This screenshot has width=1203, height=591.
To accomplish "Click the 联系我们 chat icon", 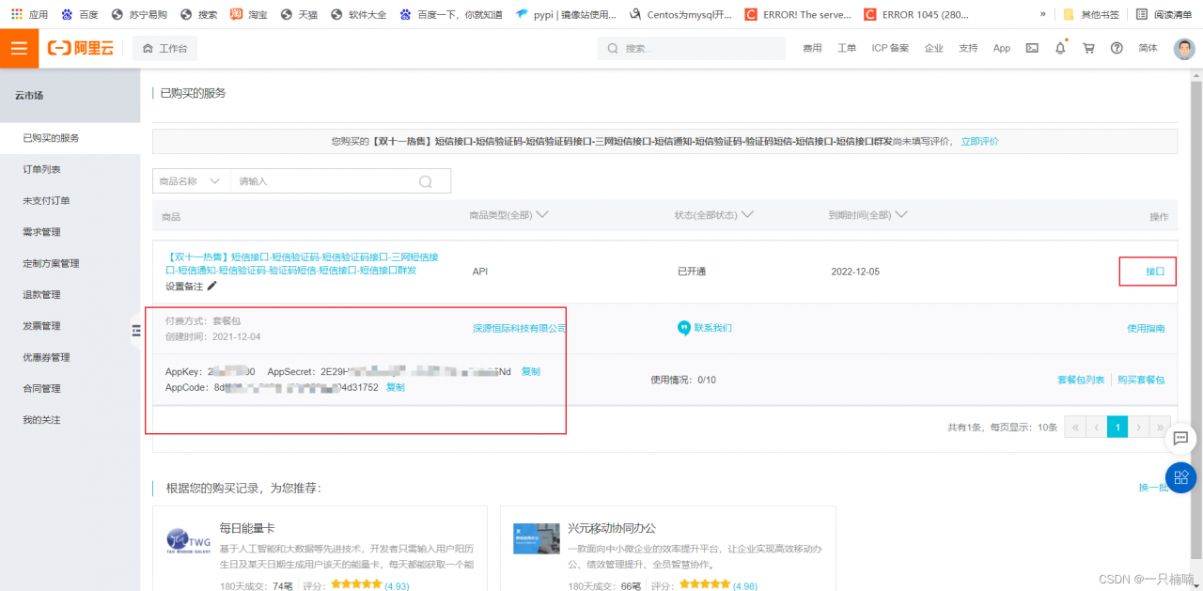I will pos(684,328).
